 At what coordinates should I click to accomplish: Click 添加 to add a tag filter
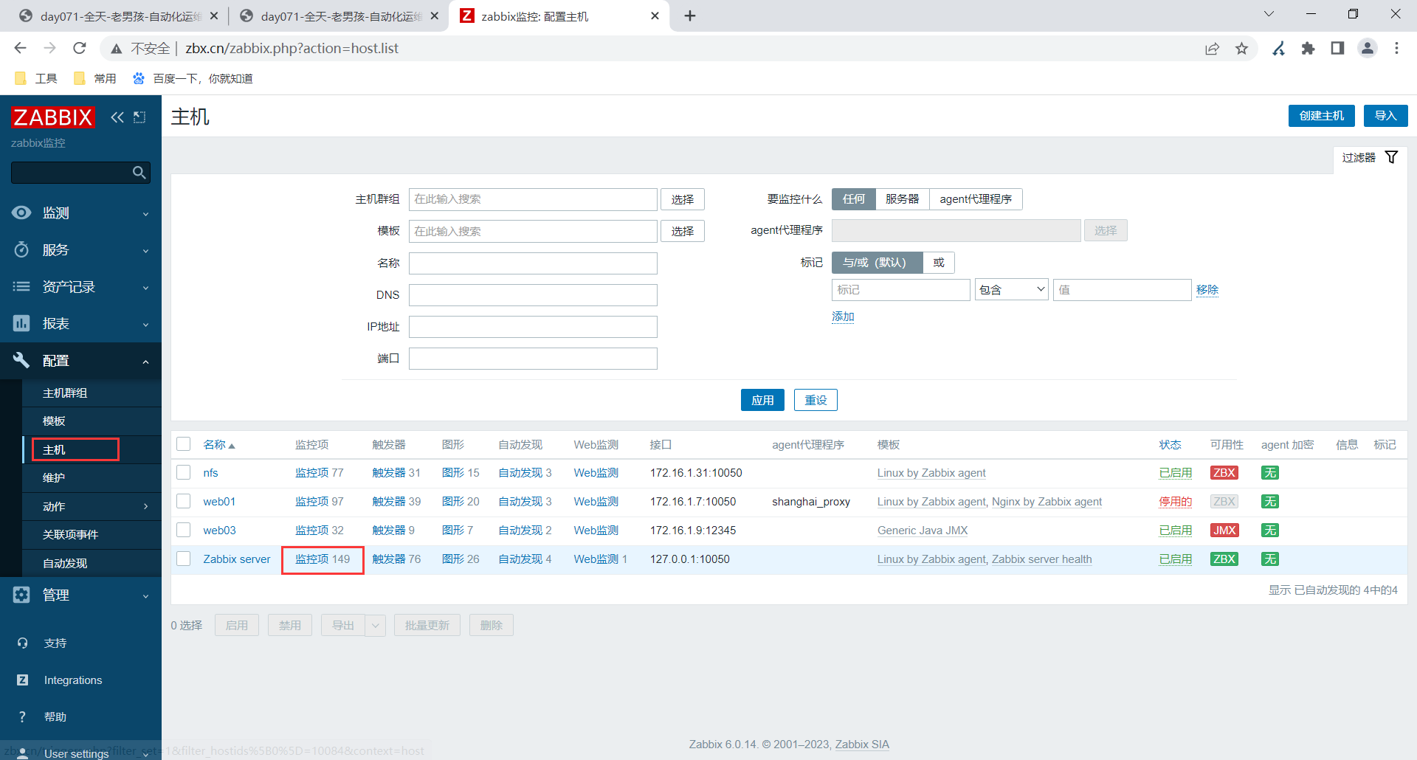(843, 317)
